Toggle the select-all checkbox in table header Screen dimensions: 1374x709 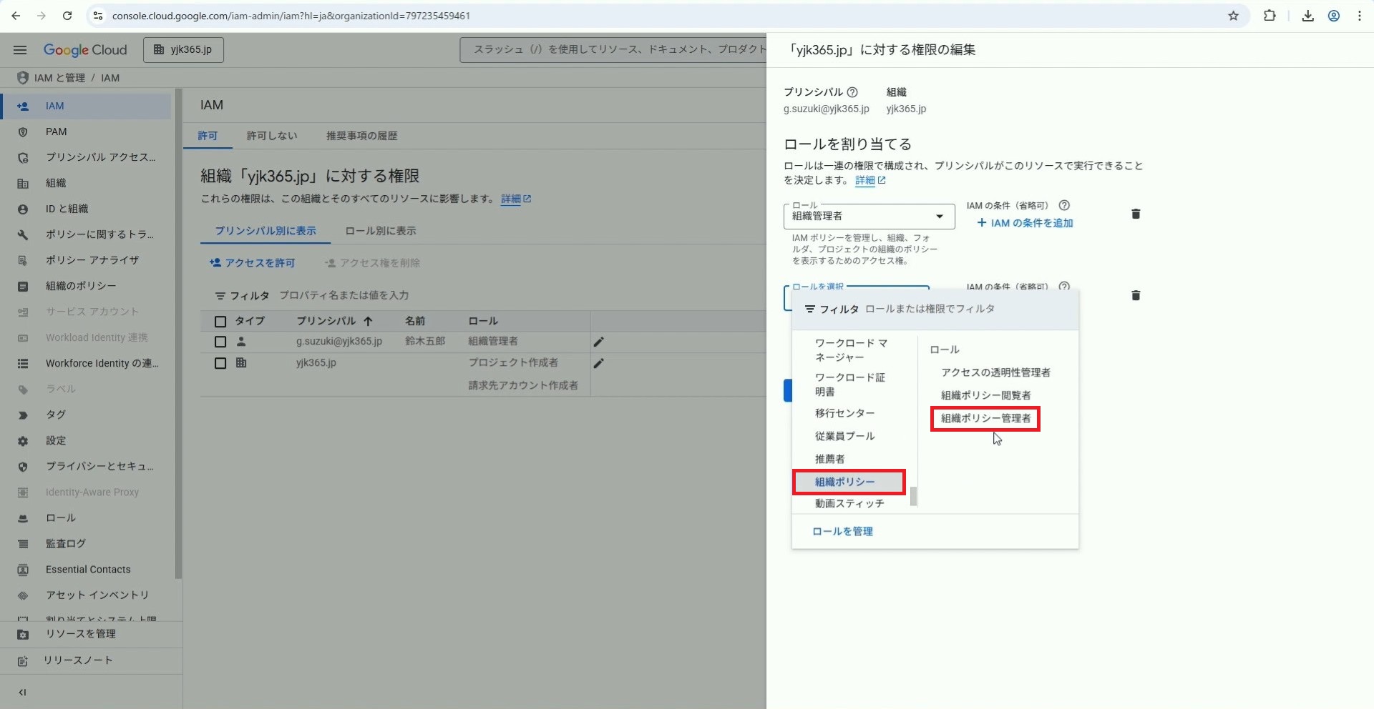point(220,322)
